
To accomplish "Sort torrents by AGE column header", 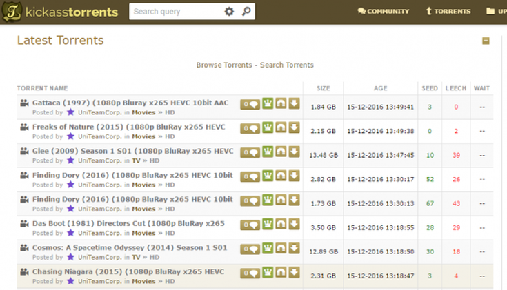I will point(381,88).
